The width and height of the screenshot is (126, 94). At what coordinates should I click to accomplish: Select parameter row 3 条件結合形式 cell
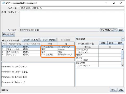(x=15, y=52)
